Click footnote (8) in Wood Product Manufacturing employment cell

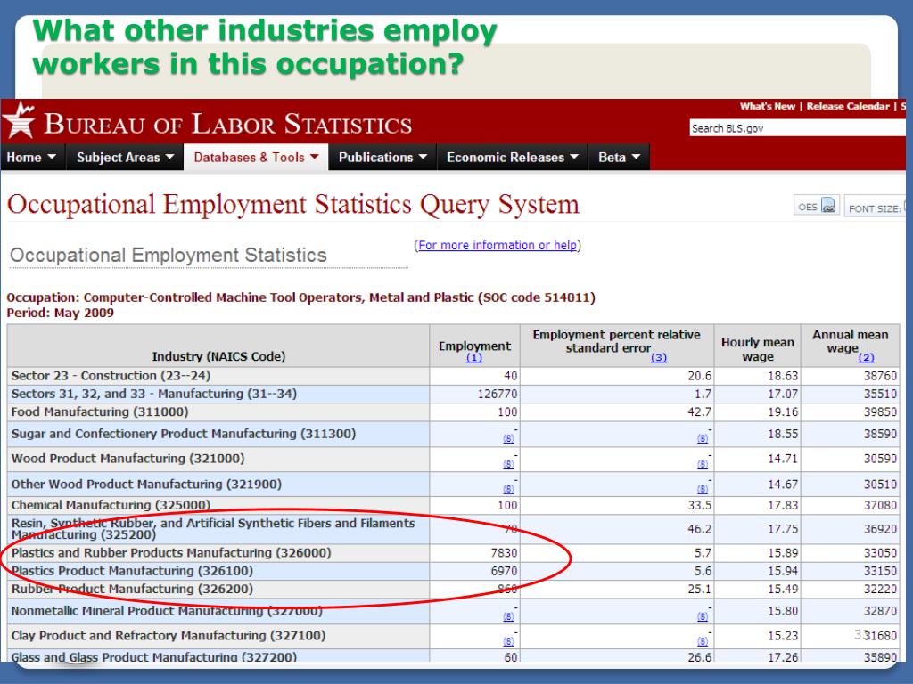click(508, 464)
